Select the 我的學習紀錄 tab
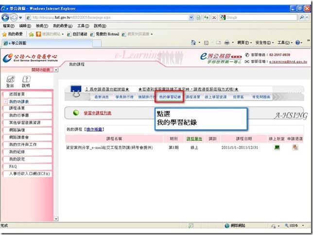Viewport: 313px width, 235px height. pos(170,97)
